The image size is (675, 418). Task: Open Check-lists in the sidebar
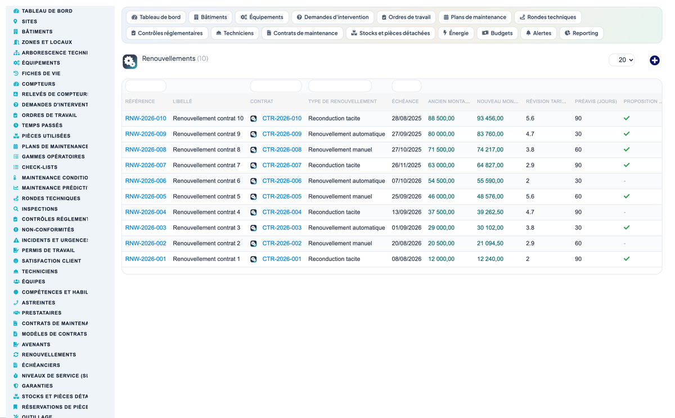39,168
